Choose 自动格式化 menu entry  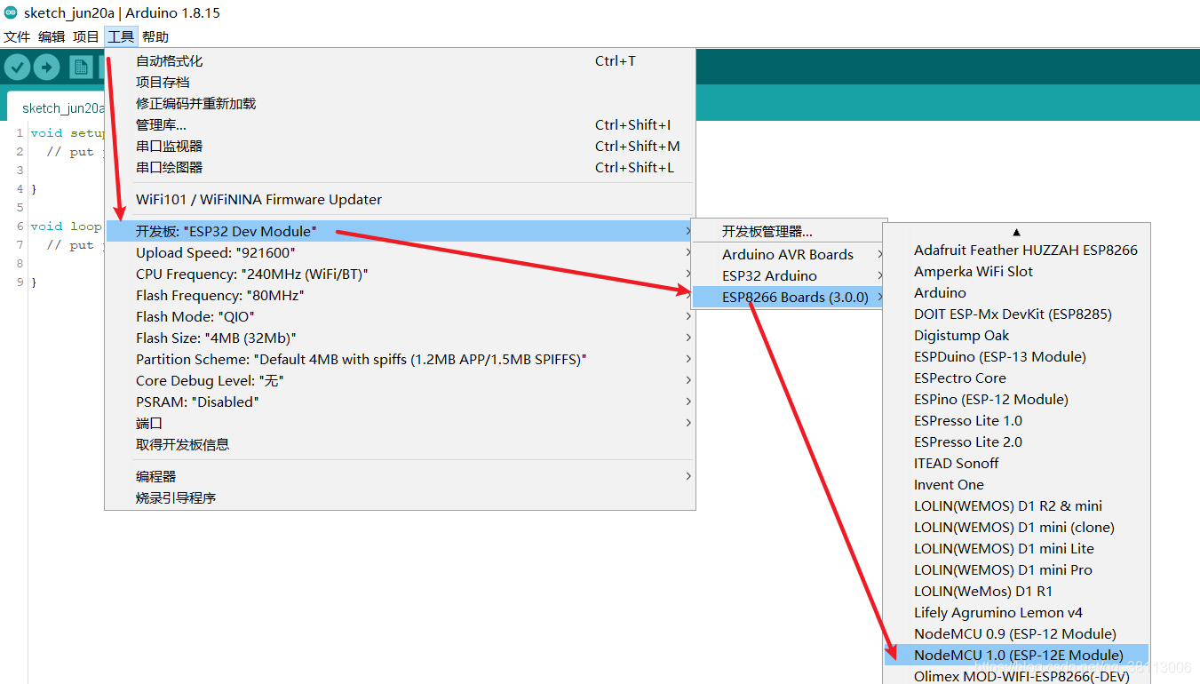click(400, 61)
